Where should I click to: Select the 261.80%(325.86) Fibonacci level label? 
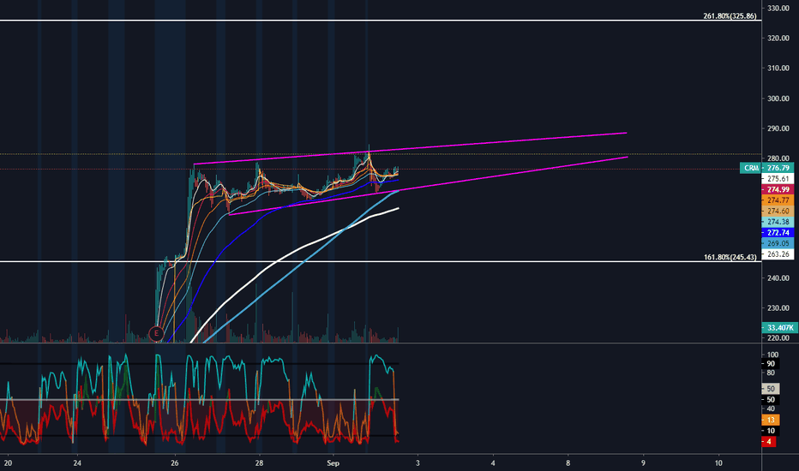tap(730, 15)
